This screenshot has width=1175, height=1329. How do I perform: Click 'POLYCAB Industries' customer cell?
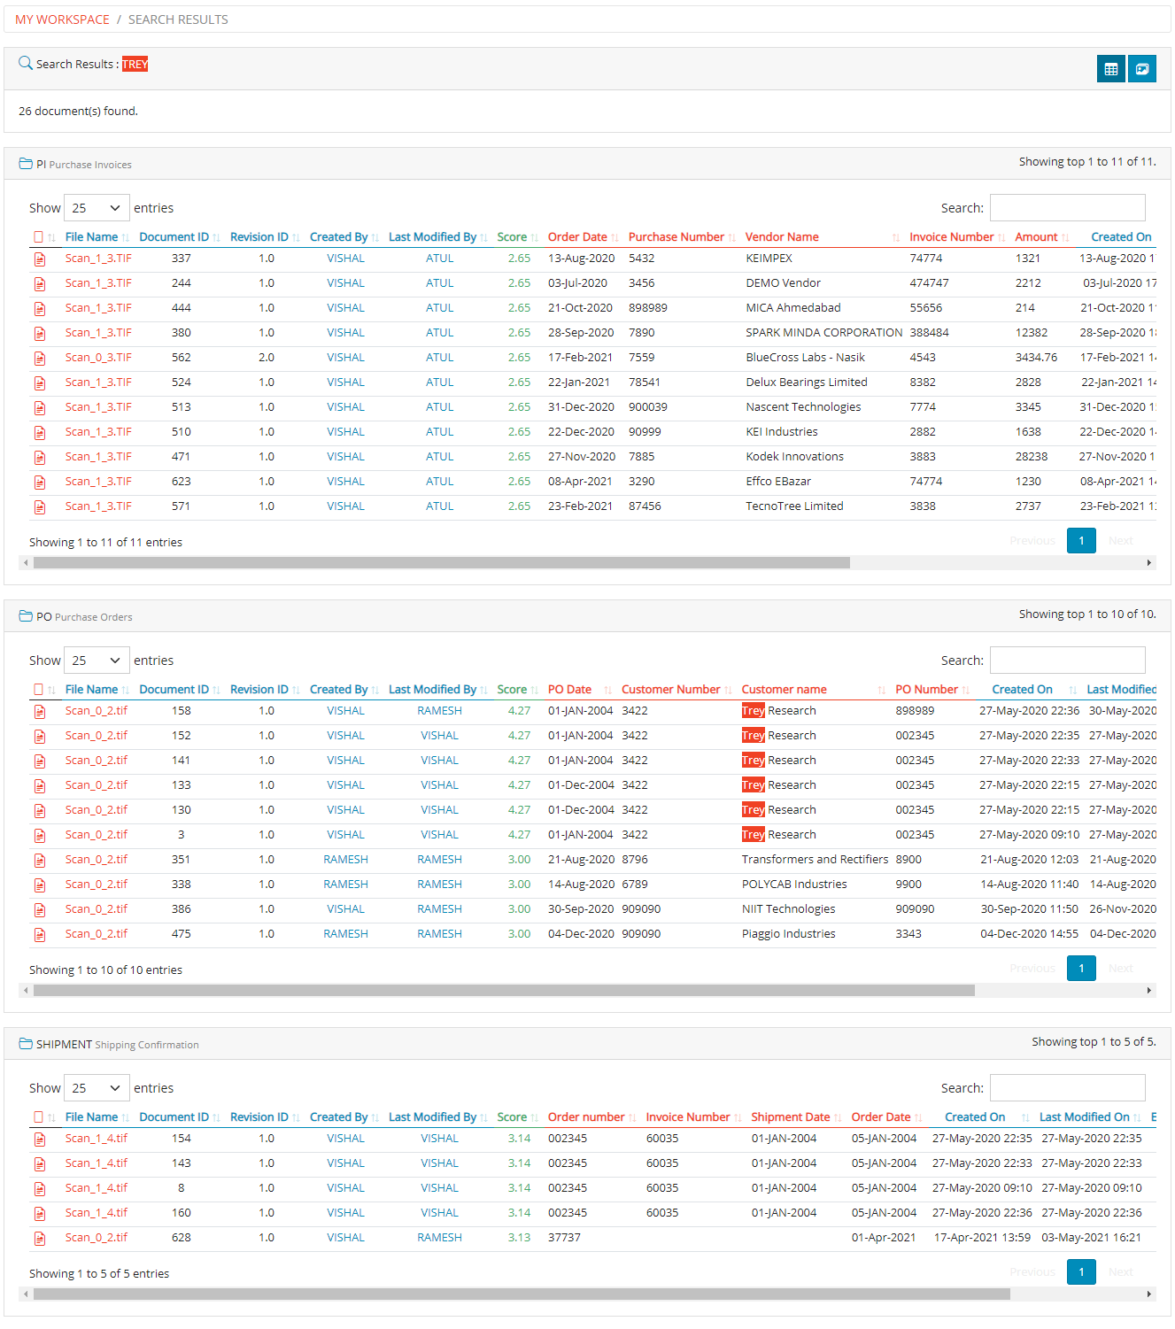(x=794, y=885)
